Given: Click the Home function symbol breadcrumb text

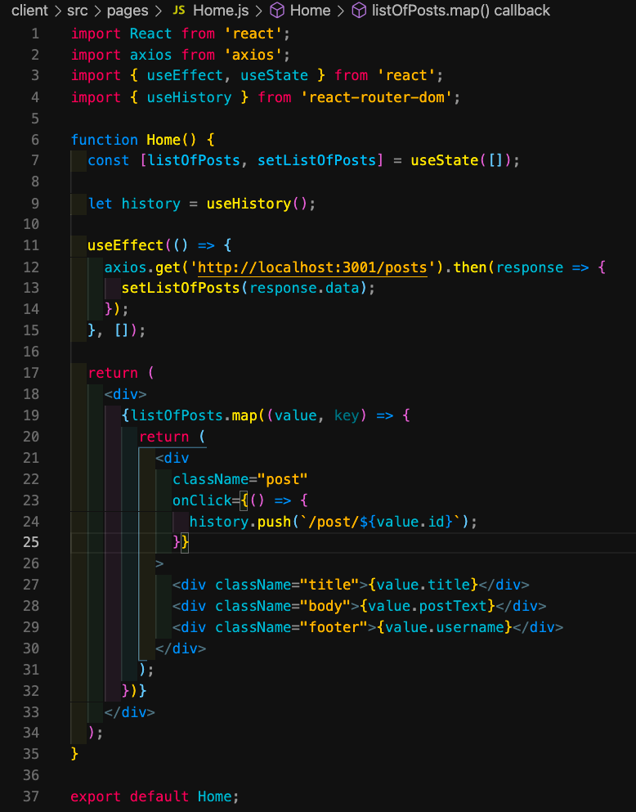Looking at the screenshot, I should point(311,11).
